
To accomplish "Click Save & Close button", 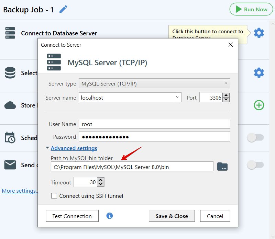I will point(172,216).
